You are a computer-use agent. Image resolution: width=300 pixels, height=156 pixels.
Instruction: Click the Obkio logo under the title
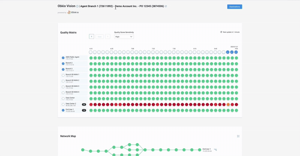click(x=73, y=12)
